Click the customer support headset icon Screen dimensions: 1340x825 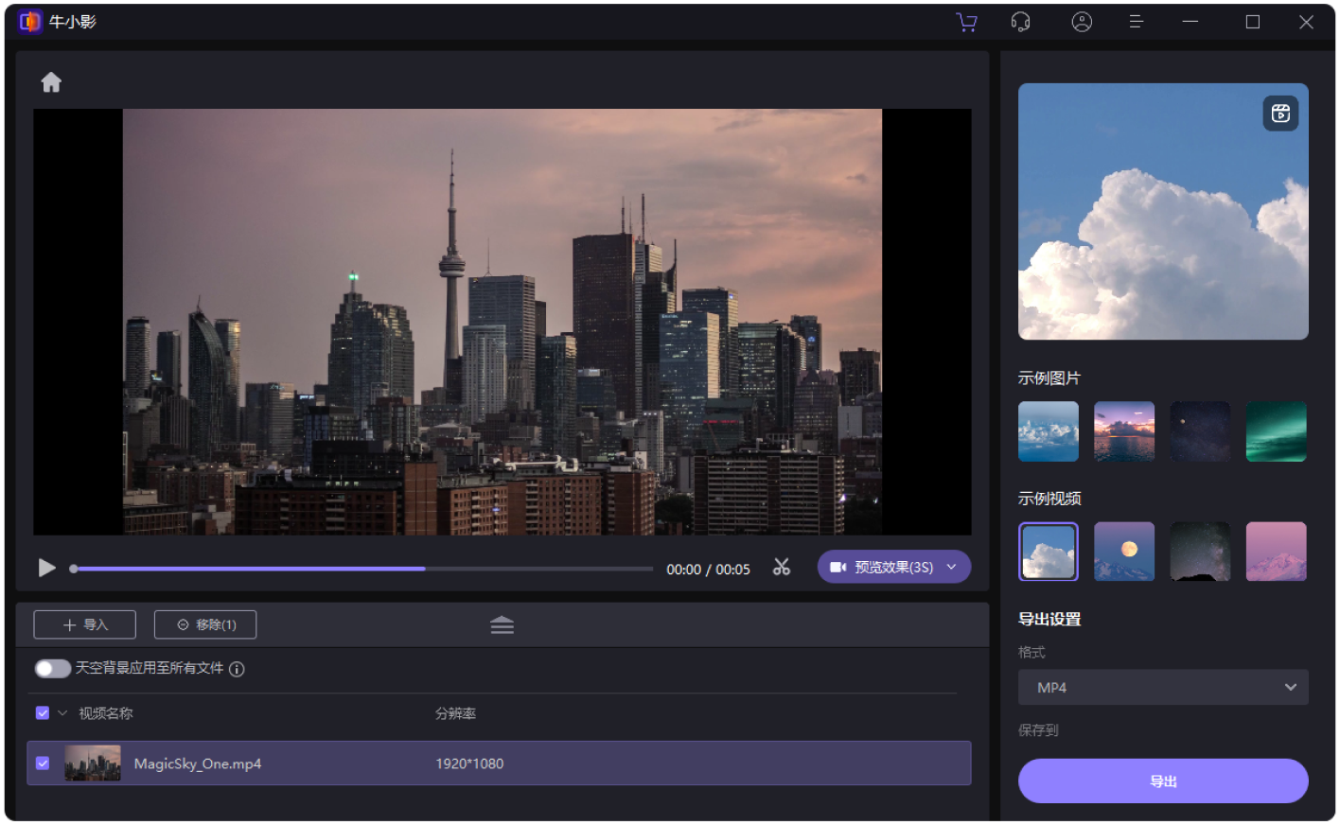1020,22
